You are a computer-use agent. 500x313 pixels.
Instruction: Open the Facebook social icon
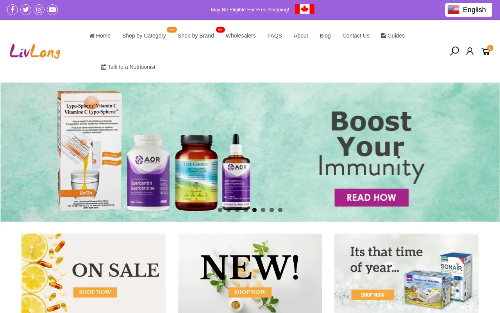(x=12, y=10)
